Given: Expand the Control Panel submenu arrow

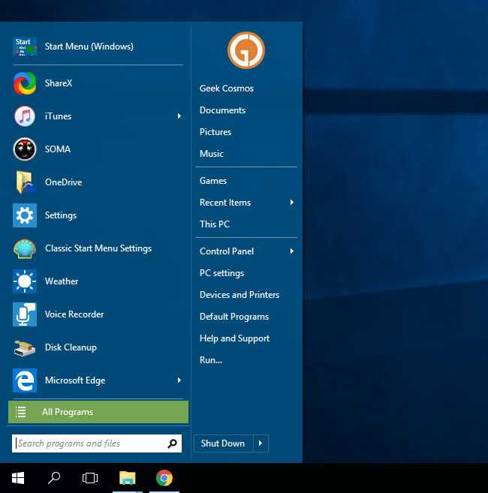Looking at the screenshot, I should coord(291,251).
